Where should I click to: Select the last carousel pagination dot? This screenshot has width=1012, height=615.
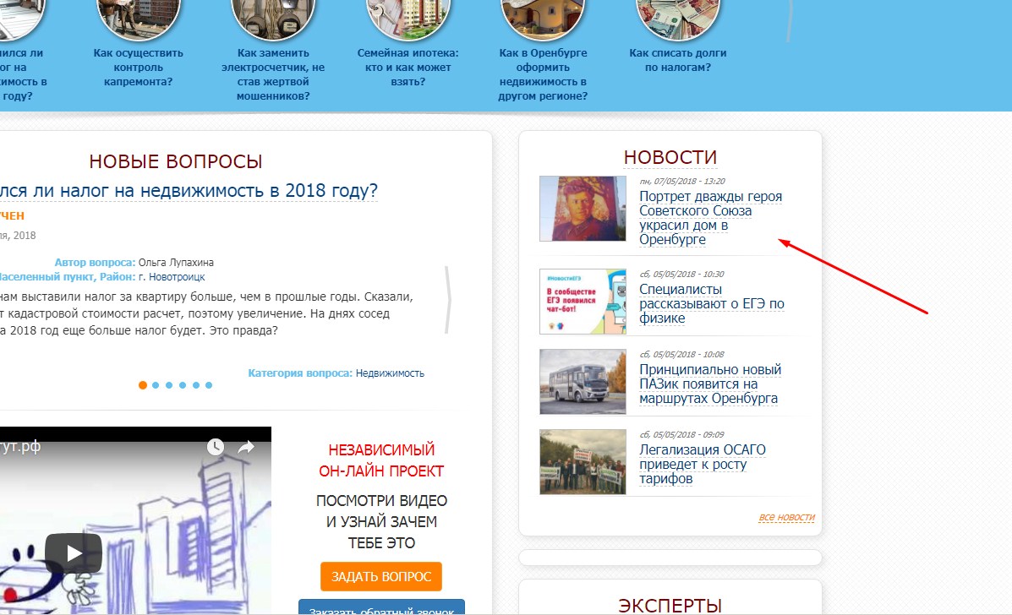209,385
